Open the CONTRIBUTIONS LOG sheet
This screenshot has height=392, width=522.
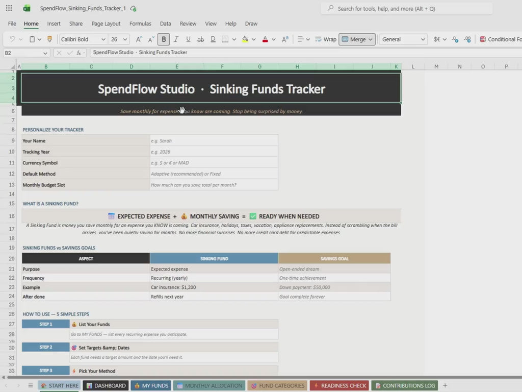[405, 386]
